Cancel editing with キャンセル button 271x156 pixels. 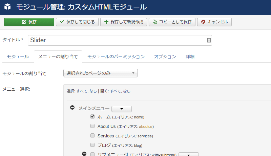(x=214, y=22)
